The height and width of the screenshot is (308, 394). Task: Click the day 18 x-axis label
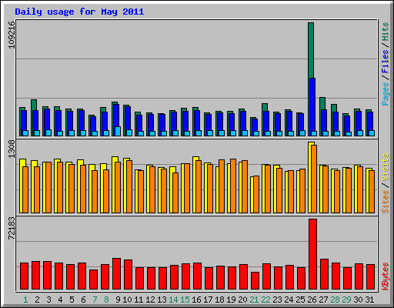[219, 300]
